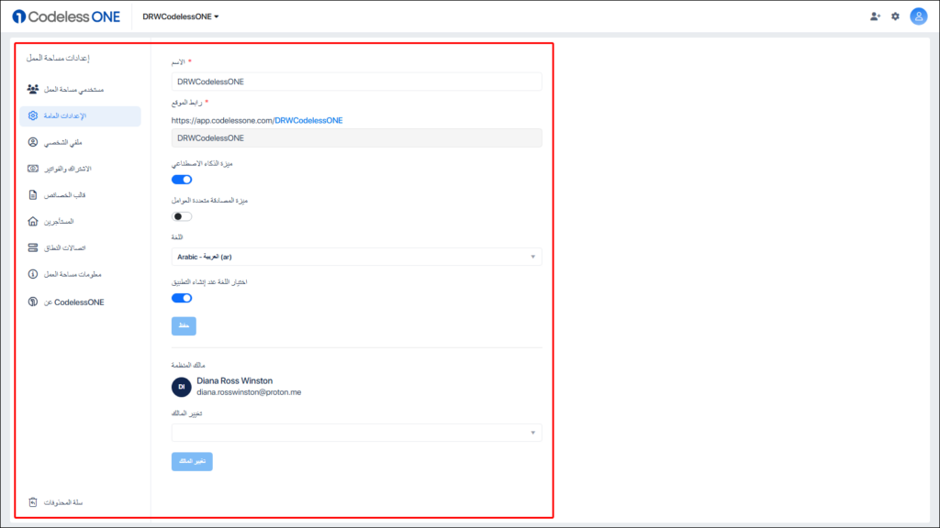
Task: Click the invite user icon in top bar
Action: point(875,16)
